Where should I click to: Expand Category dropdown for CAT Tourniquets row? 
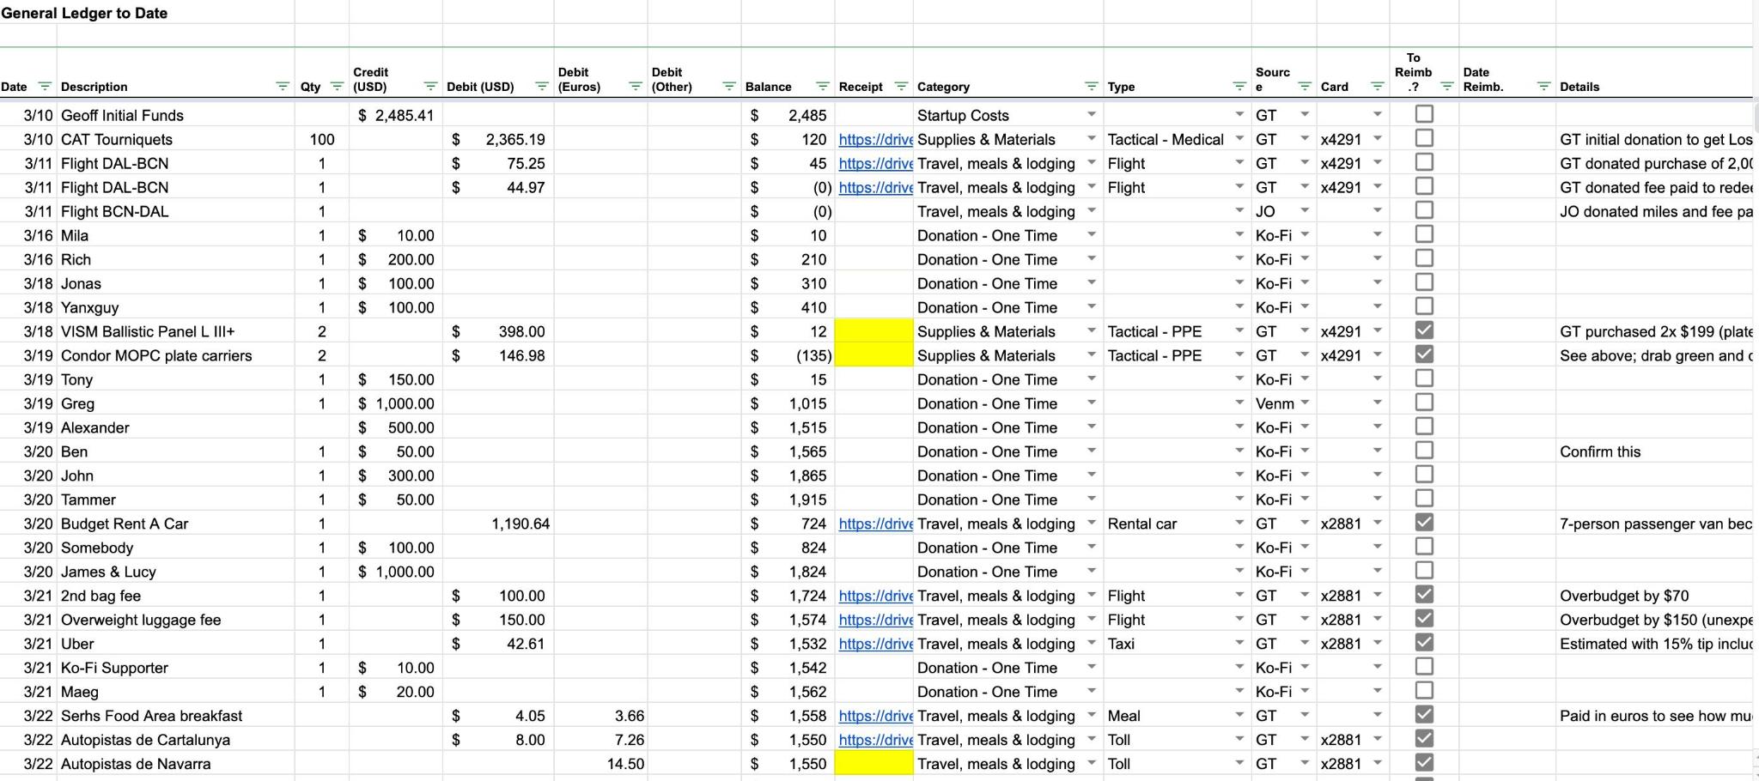click(1091, 139)
